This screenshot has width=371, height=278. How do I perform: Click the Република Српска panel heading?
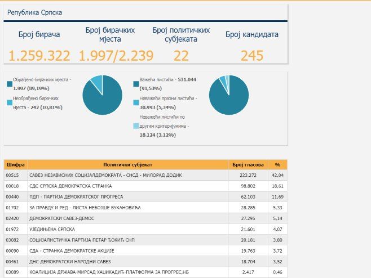pyautogui.click(x=34, y=12)
